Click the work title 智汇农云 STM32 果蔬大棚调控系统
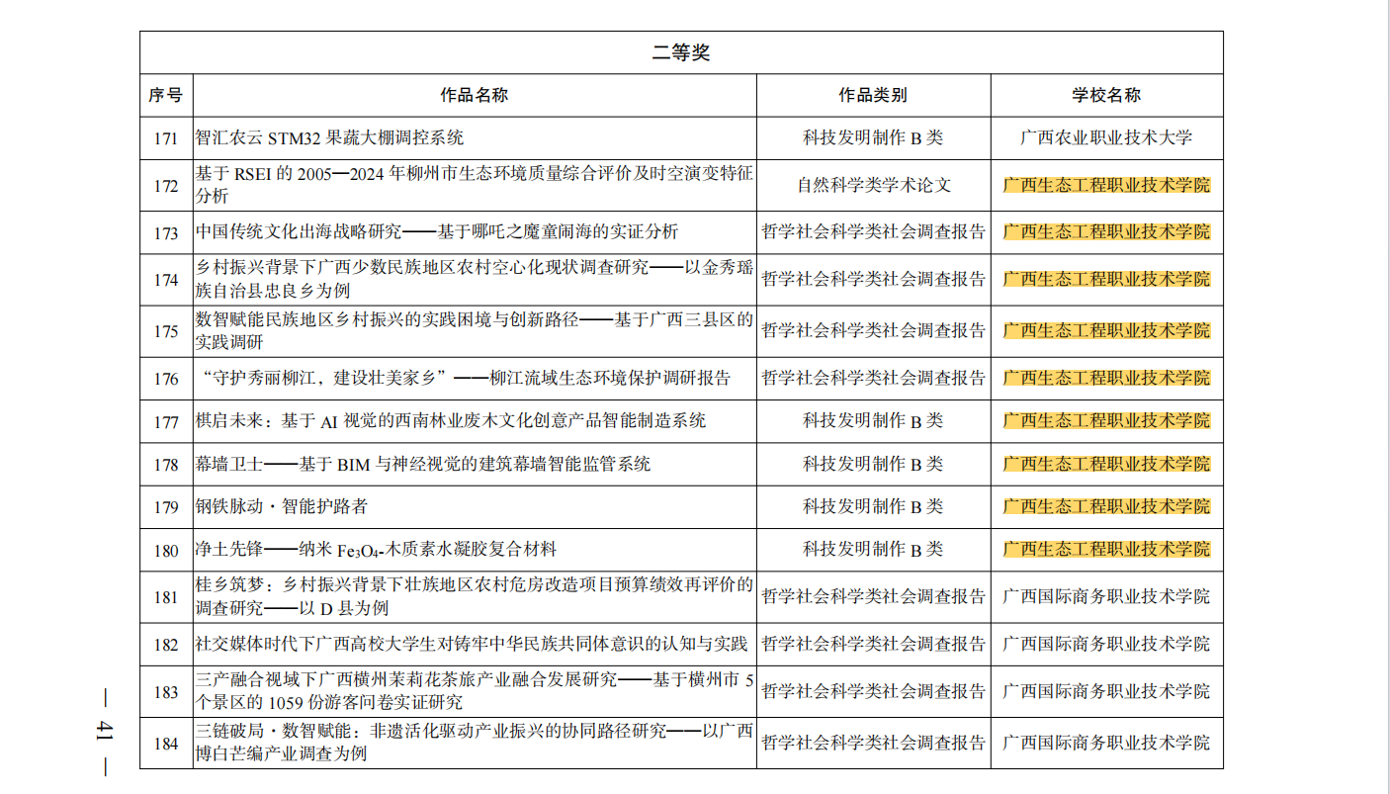1390x794 pixels. (330, 138)
